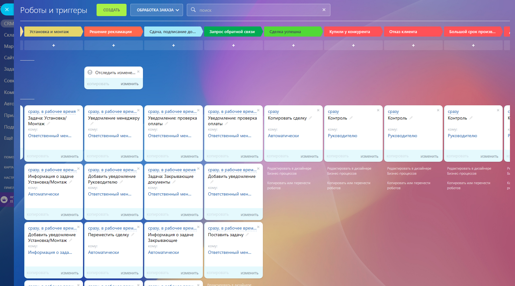515x286 pixels.
Task: Click plus button under Запрос обратной связи stage
Action: point(234,45)
